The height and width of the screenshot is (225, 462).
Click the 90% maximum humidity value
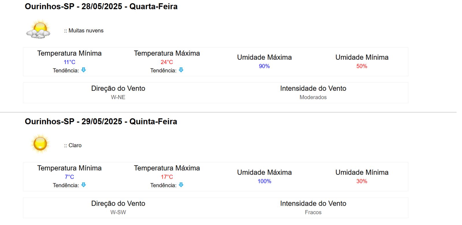(264, 66)
